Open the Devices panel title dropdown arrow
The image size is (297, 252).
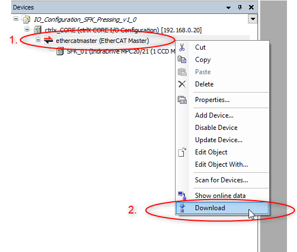tap(228, 8)
